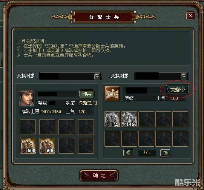The width and height of the screenshot is (204, 190).
Task: Click the first empty slot in city's second row
Action: click(x=112, y=139)
